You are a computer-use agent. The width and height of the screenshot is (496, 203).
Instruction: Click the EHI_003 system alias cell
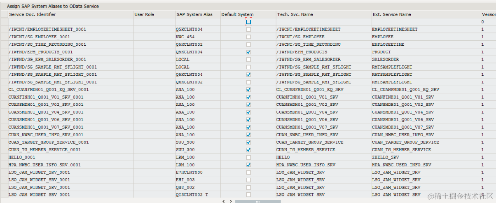(x=198, y=180)
